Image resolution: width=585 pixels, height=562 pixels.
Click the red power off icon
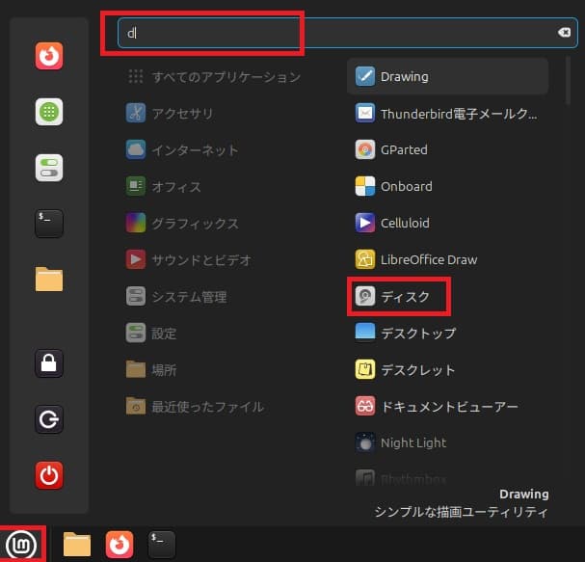[x=49, y=475]
